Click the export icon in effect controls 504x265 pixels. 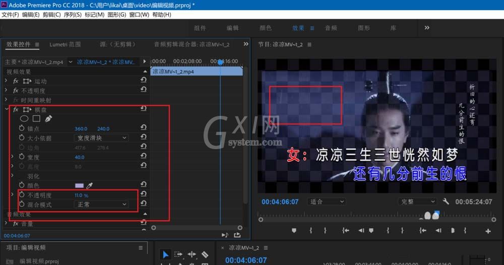point(237,235)
